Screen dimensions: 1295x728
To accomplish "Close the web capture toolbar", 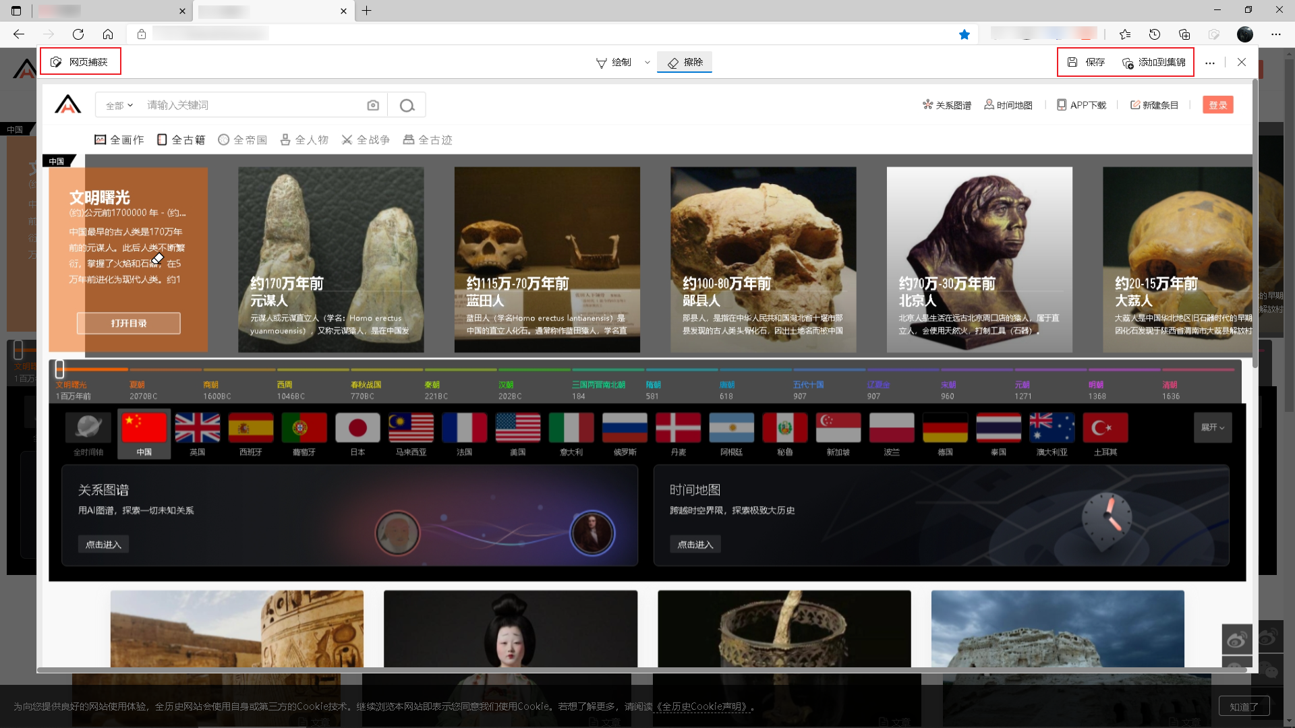I will click(x=1242, y=62).
